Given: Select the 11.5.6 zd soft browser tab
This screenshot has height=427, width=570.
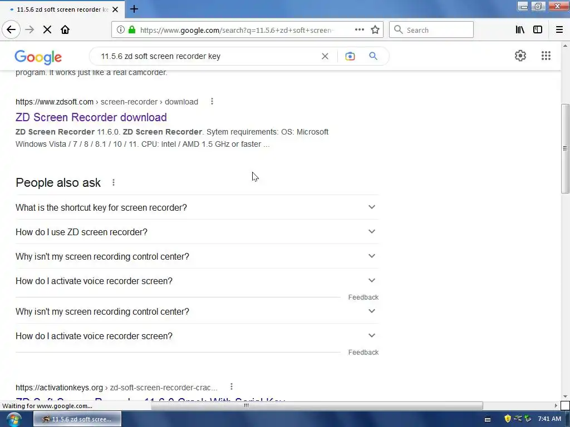Looking at the screenshot, I should (62, 9).
